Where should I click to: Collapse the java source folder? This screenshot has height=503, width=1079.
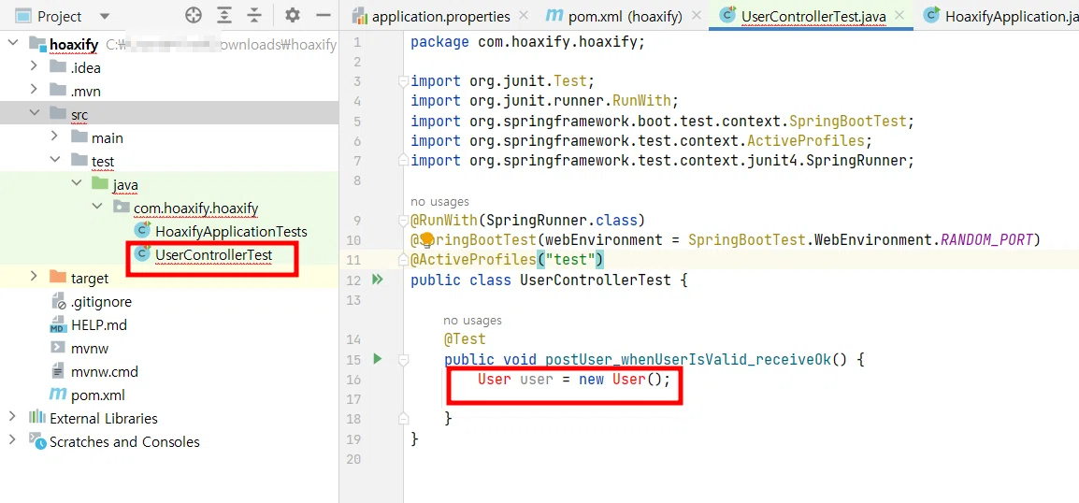coord(77,184)
